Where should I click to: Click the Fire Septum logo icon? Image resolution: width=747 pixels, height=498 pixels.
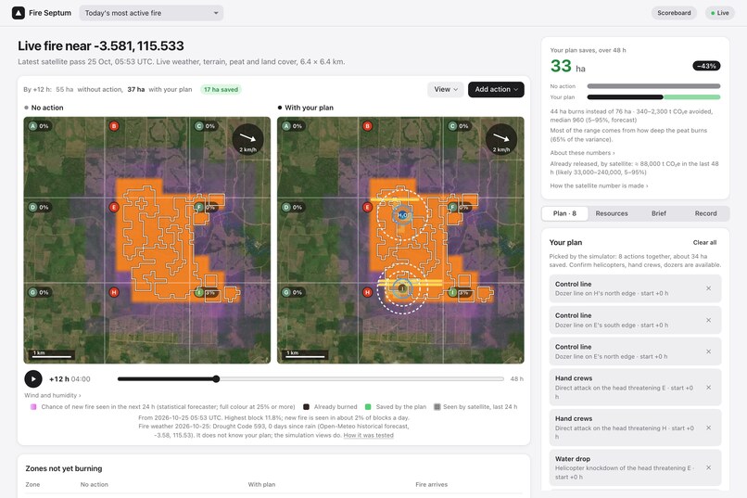tap(19, 13)
